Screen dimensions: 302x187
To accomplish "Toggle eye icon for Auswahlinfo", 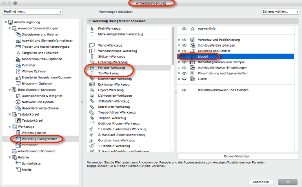I will [184, 29].
